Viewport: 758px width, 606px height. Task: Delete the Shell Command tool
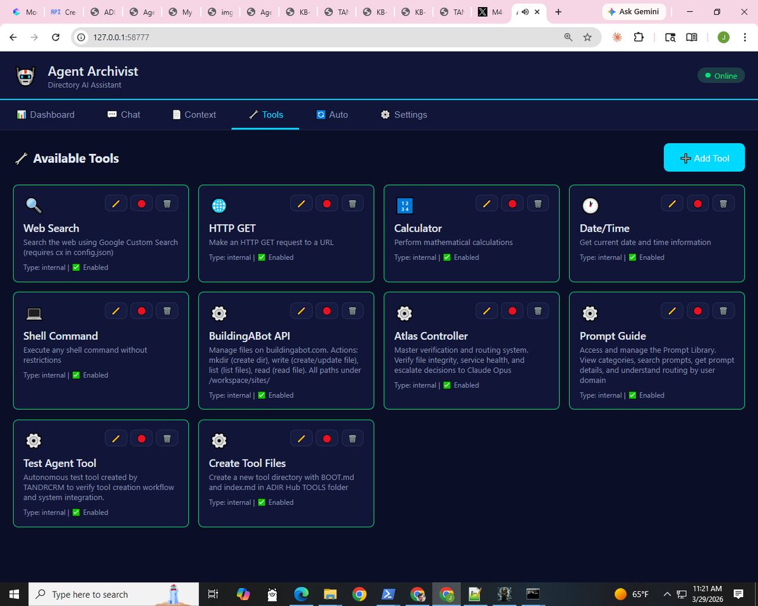click(x=167, y=311)
